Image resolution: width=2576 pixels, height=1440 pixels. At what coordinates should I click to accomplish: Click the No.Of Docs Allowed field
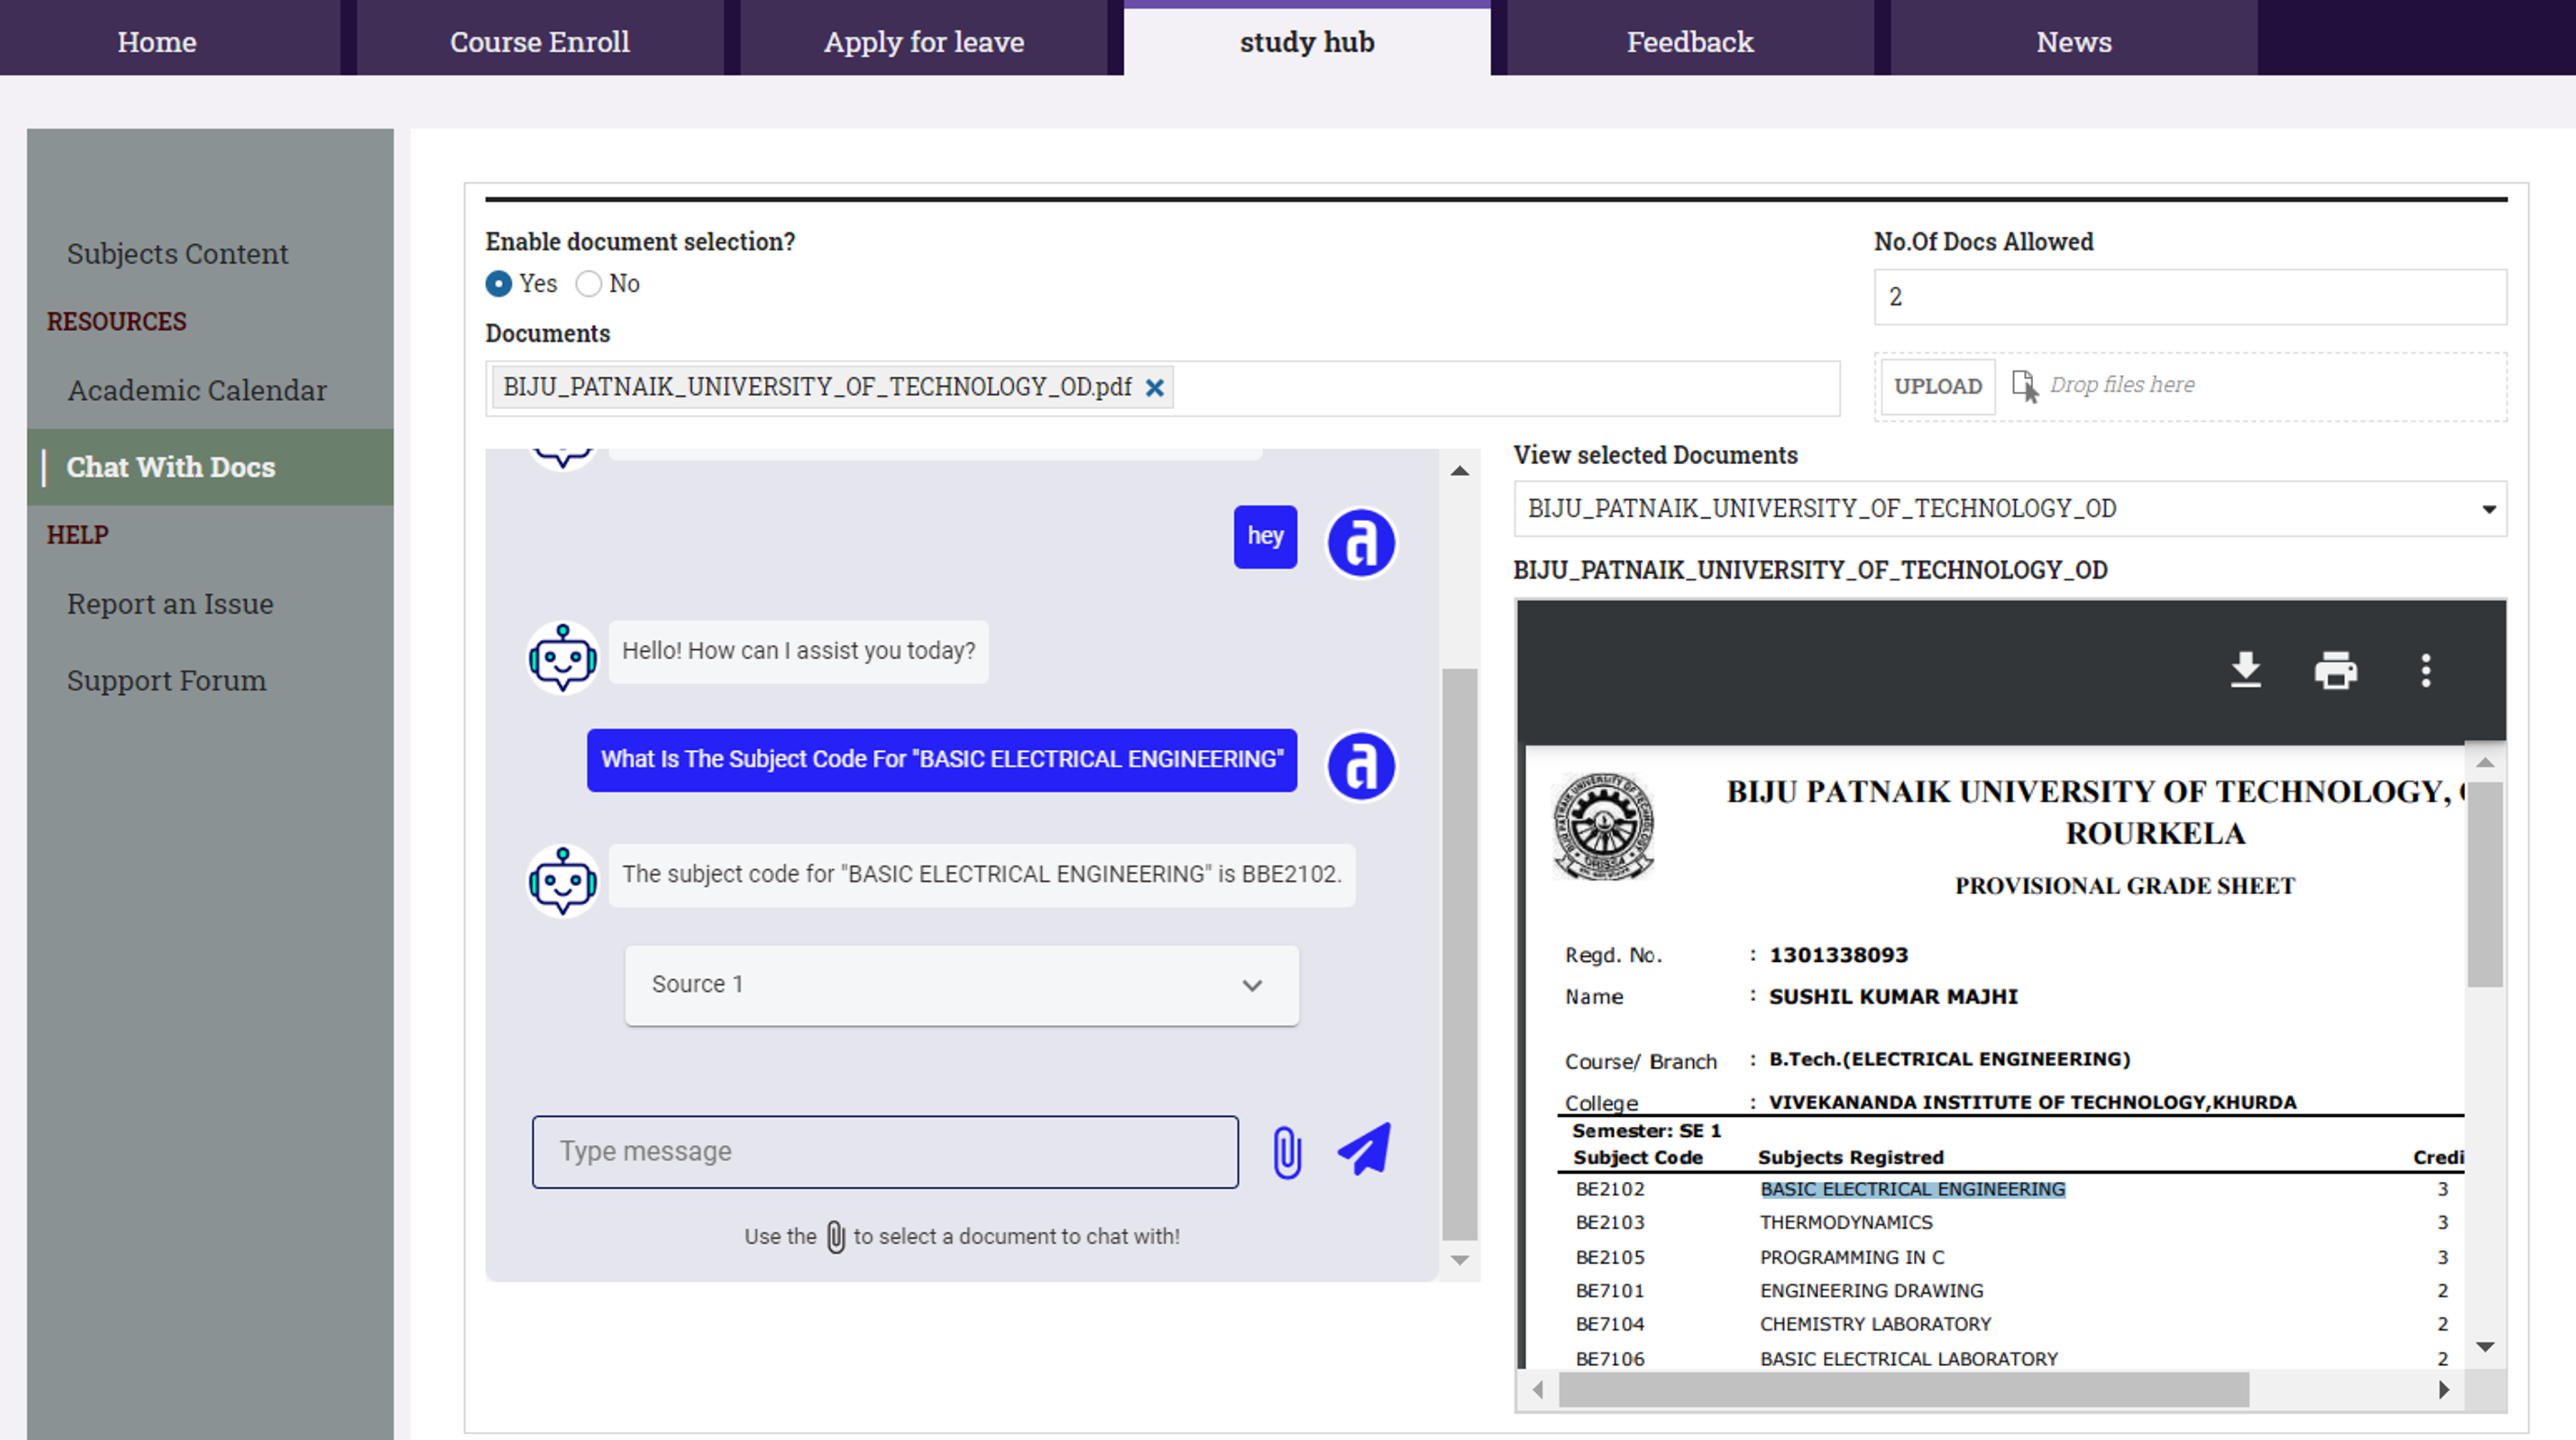click(2190, 297)
